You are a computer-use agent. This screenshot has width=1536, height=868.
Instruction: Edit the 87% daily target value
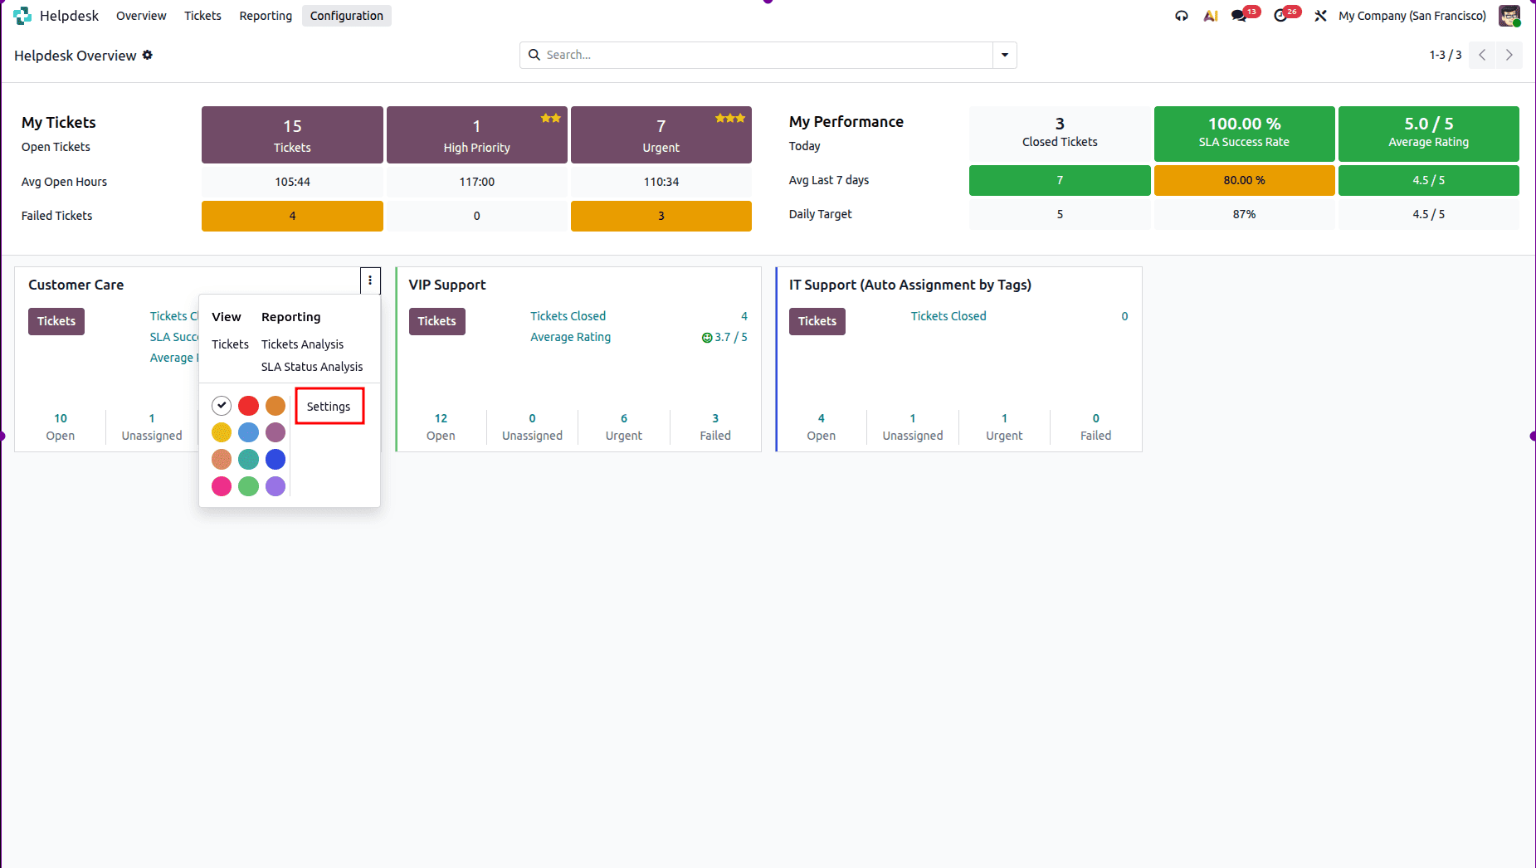click(1244, 214)
